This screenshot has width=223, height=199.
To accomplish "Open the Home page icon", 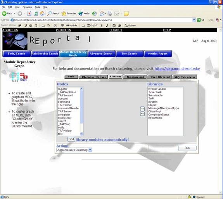I will click(x=42, y=13).
